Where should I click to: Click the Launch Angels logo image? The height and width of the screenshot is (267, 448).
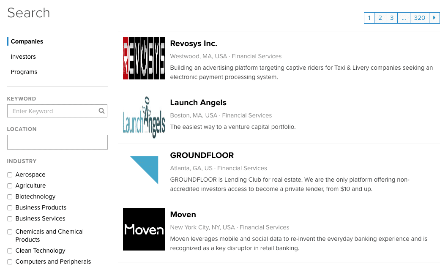(144, 117)
